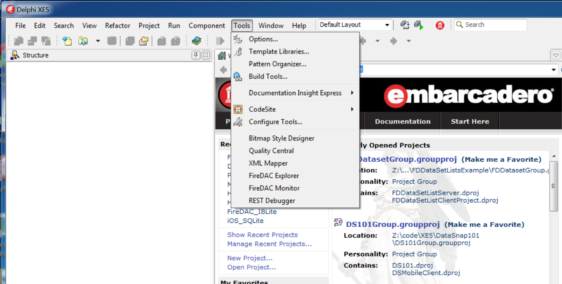Click the Welcome Page back arrow

click(x=223, y=69)
